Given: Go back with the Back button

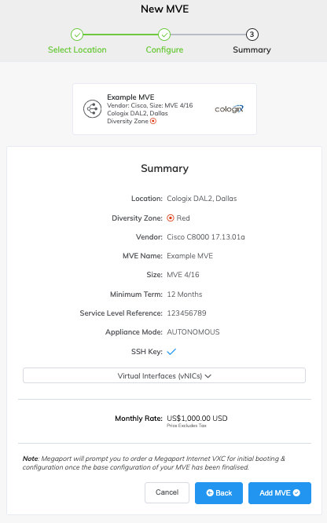Looking at the screenshot, I should pyautogui.click(x=219, y=493).
